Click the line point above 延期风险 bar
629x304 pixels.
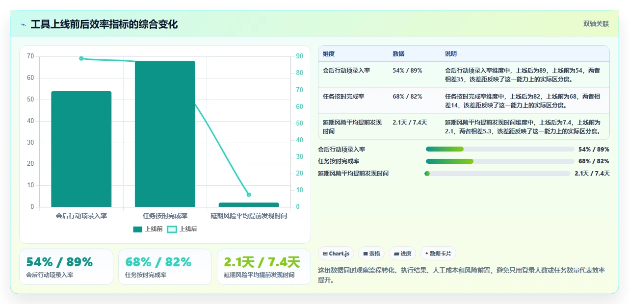click(249, 195)
